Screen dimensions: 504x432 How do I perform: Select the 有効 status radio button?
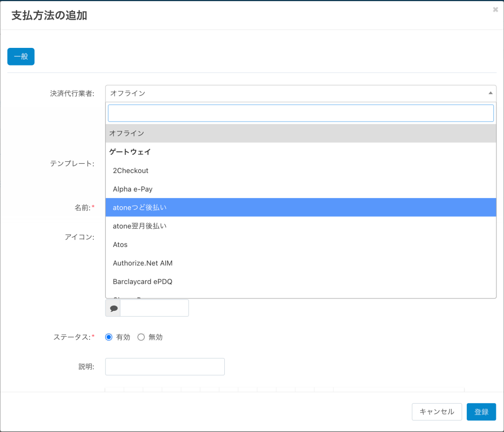pyautogui.click(x=109, y=337)
